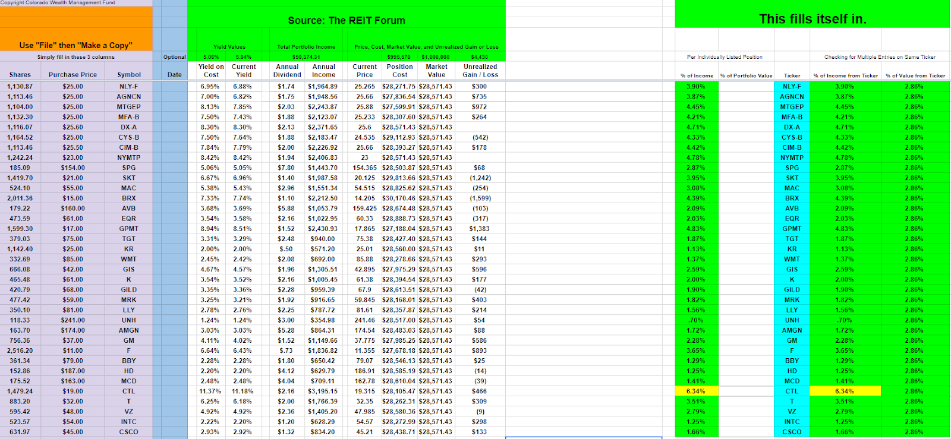
Task: Select the 11.37% yield on cost cell
Action: [210, 391]
